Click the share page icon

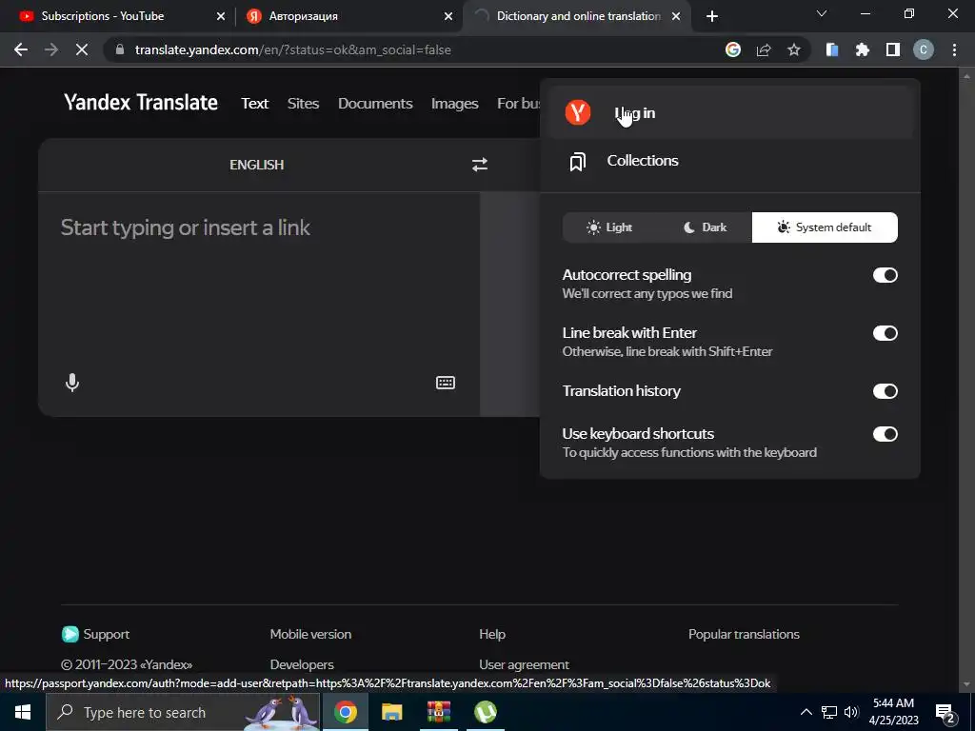coord(764,49)
